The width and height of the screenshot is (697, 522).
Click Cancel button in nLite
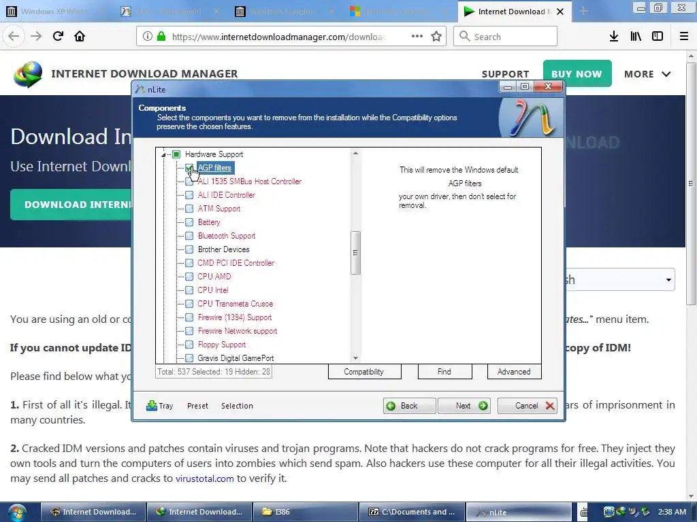pos(528,406)
